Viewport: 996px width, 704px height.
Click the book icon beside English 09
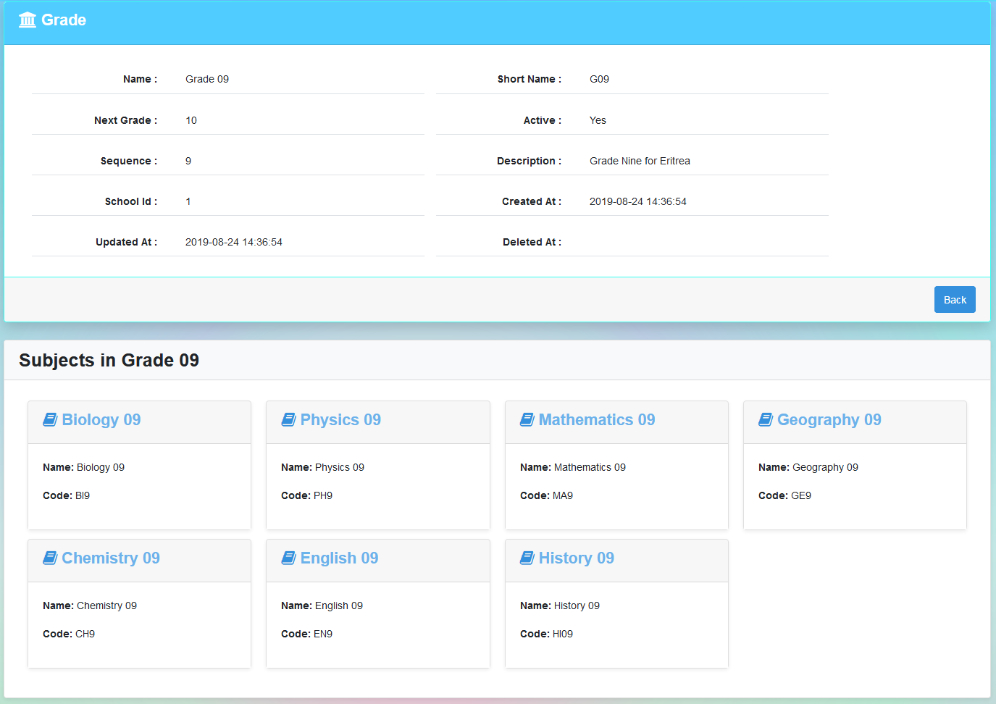pos(288,558)
